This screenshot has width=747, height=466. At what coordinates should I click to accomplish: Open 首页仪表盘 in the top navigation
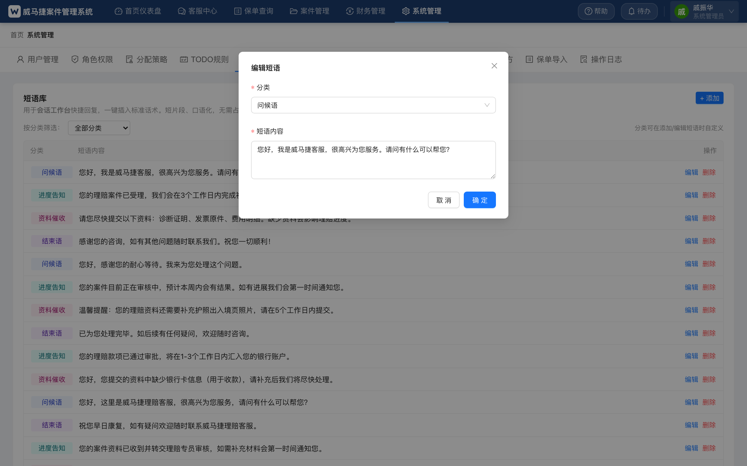click(138, 11)
